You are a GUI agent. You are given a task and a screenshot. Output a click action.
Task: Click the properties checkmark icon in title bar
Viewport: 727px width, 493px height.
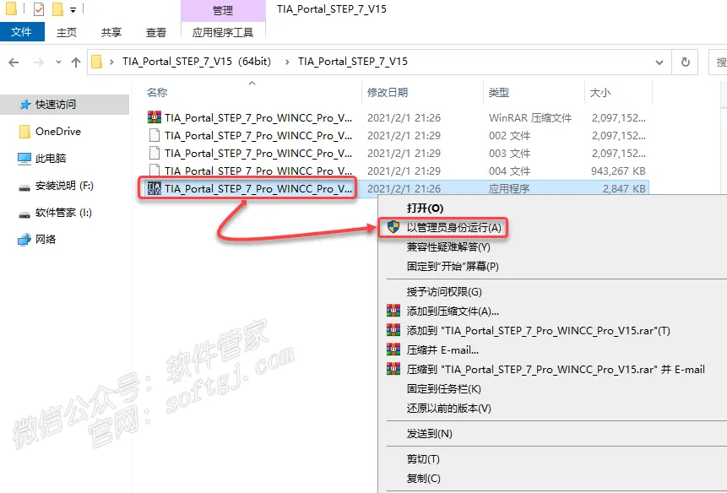39,8
